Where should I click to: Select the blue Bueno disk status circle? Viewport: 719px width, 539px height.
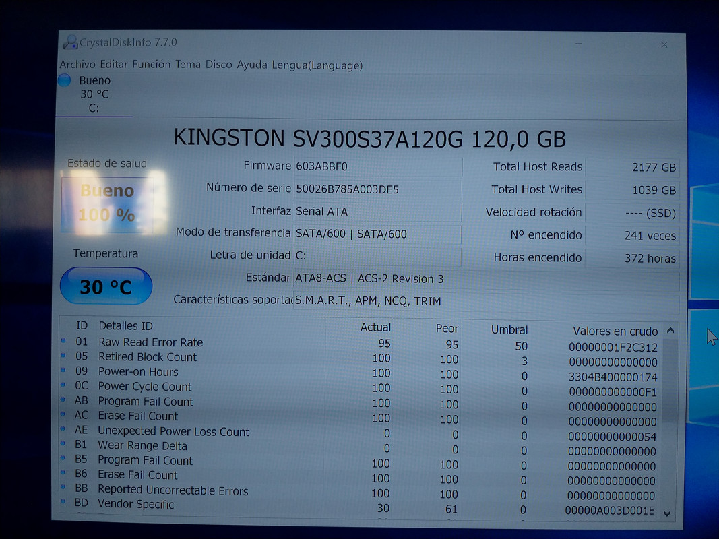[x=64, y=80]
